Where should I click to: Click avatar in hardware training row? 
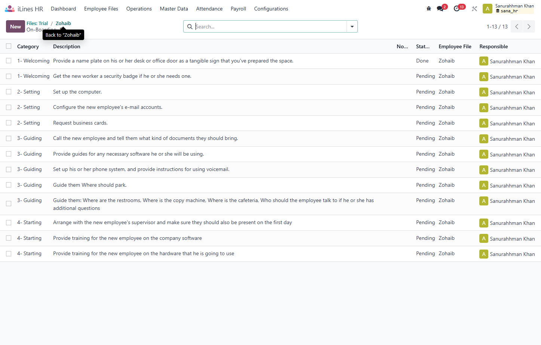[x=484, y=254]
